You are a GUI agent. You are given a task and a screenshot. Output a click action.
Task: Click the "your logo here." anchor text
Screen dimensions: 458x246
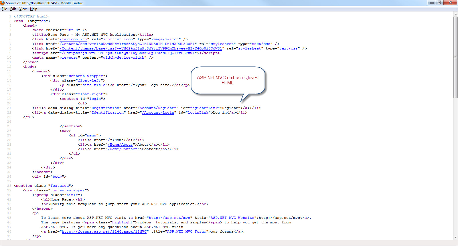155,85
